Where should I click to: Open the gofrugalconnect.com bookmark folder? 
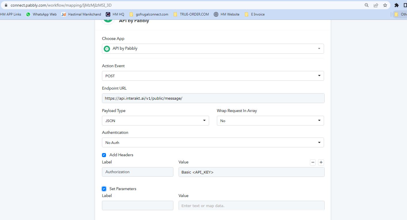coord(149,14)
